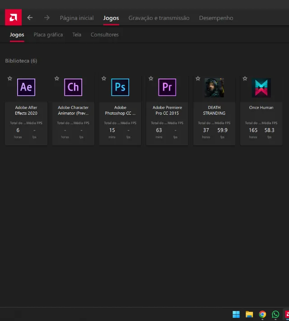This screenshot has height=321, width=289.
Task: Open the Character Animator Ch icon
Action: [73, 87]
